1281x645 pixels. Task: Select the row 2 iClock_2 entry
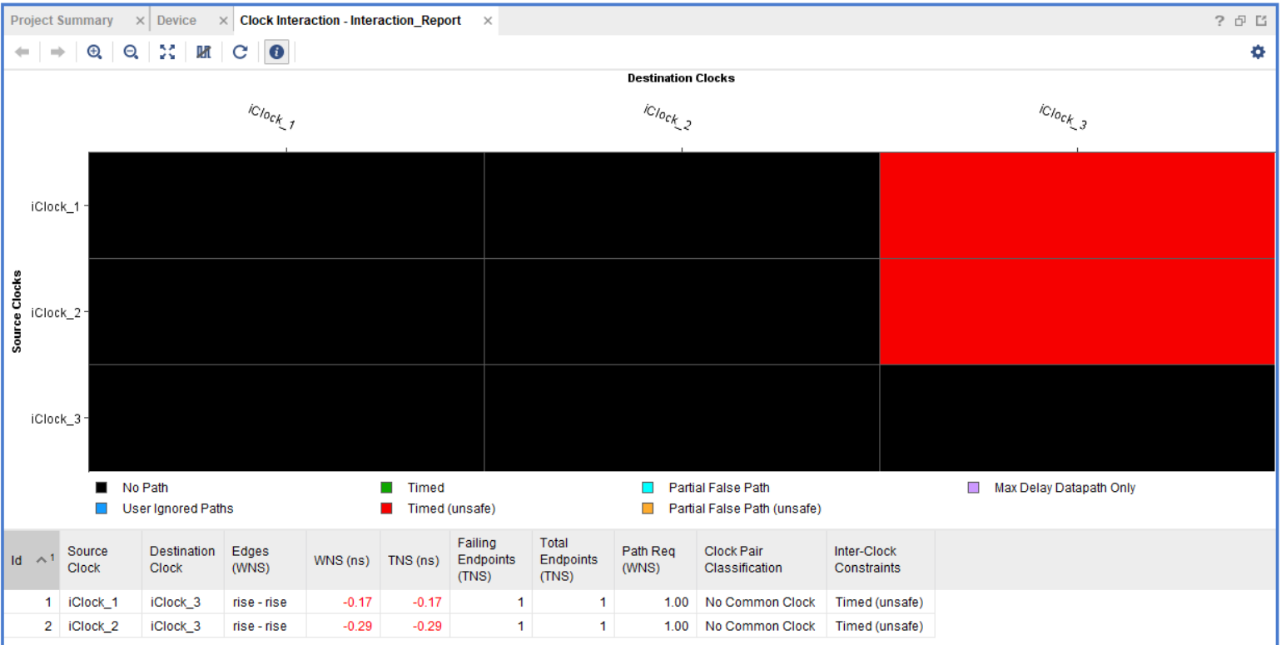[x=92, y=626]
